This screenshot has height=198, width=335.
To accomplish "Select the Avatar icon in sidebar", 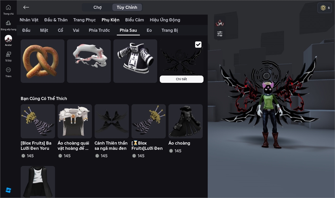I will point(8,39).
